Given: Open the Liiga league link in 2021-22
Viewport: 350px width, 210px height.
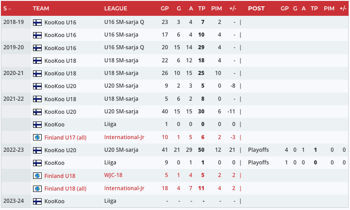Looking at the screenshot, I should point(110,124).
